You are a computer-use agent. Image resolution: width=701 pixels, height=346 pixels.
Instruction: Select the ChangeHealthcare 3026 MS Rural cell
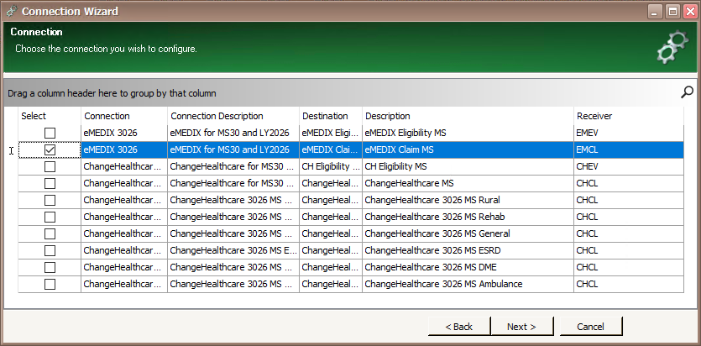pos(468,200)
